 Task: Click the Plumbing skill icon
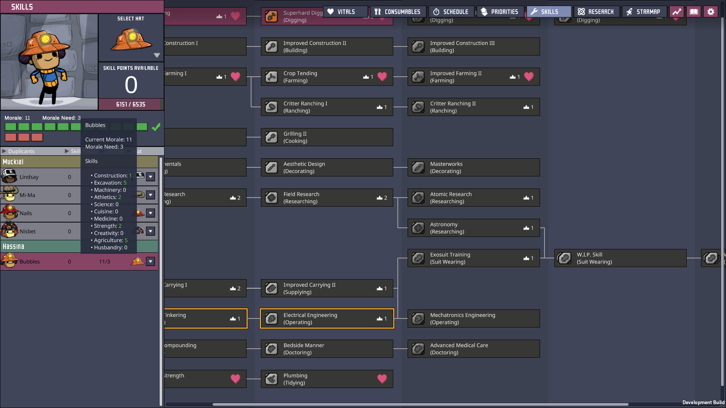point(271,379)
